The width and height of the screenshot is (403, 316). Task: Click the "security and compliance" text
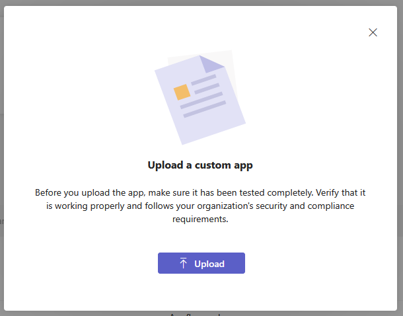click(x=304, y=206)
